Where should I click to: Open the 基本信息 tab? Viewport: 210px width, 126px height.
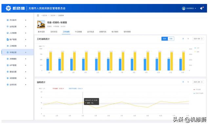41,32
